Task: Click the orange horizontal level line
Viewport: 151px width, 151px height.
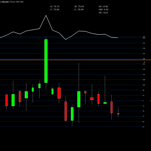Action: click(x=75, y=60)
